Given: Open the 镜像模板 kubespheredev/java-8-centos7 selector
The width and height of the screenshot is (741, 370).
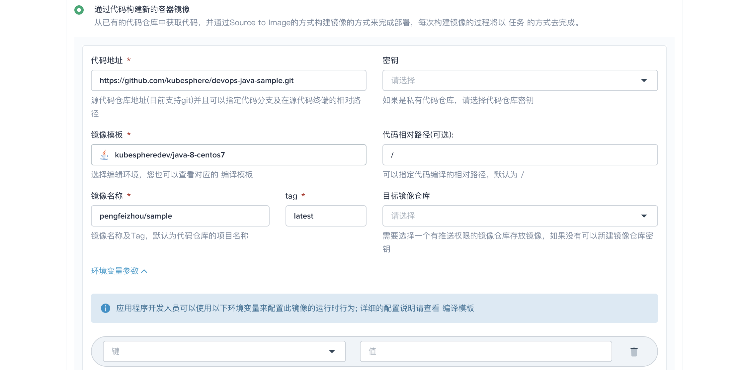Looking at the screenshot, I should click(x=228, y=155).
